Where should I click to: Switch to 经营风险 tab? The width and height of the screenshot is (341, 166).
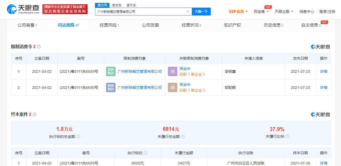(x=109, y=25)
